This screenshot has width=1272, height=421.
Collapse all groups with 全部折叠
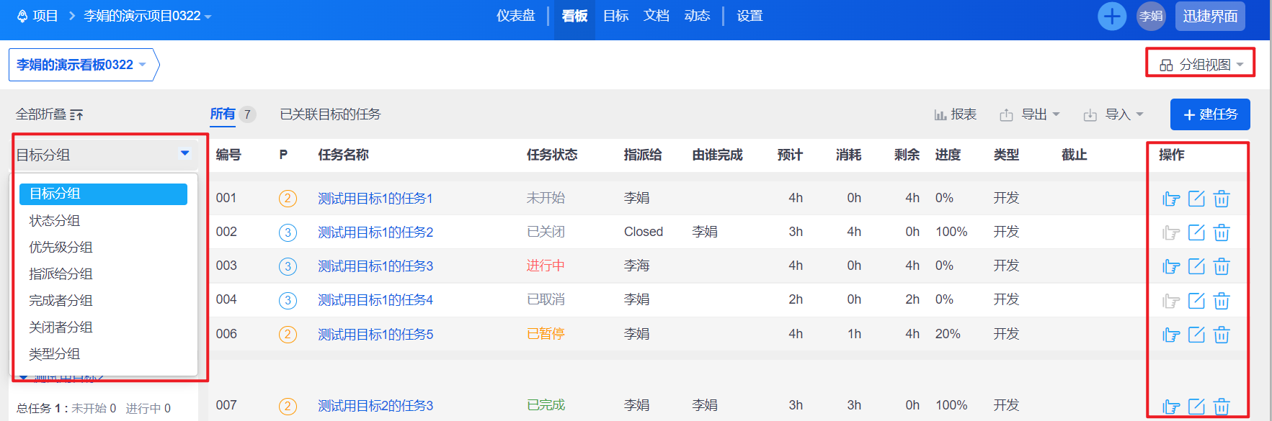point(50,114)
